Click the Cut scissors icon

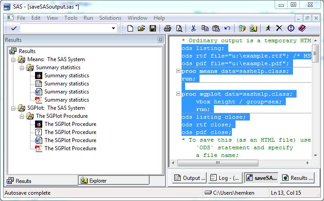193,28
